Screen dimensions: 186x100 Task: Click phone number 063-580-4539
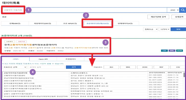pyautogui.click(x=155, y=90)
